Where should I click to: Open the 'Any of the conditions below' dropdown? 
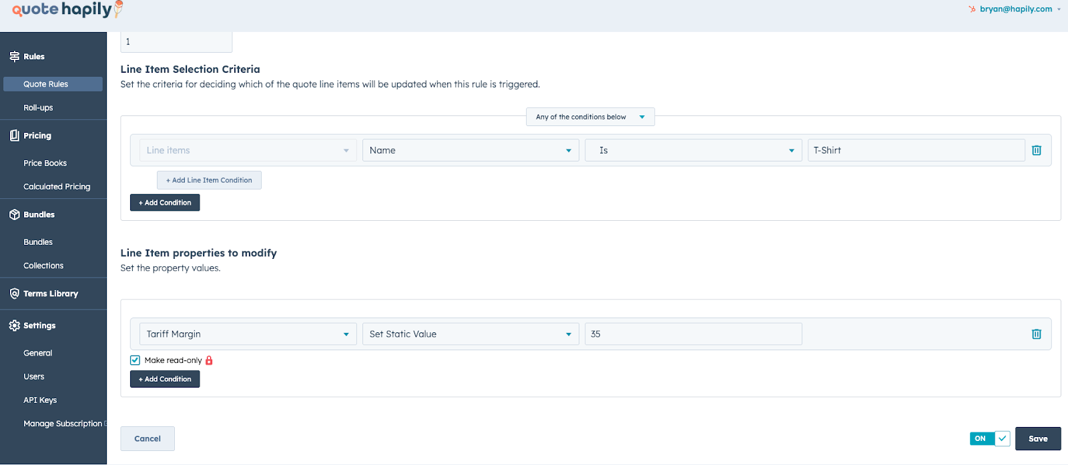tap(590, 117)
